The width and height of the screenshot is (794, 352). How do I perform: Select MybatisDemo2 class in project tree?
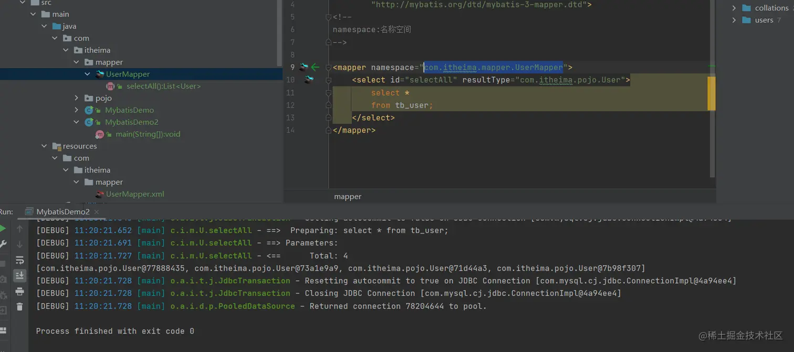[131, 122]
